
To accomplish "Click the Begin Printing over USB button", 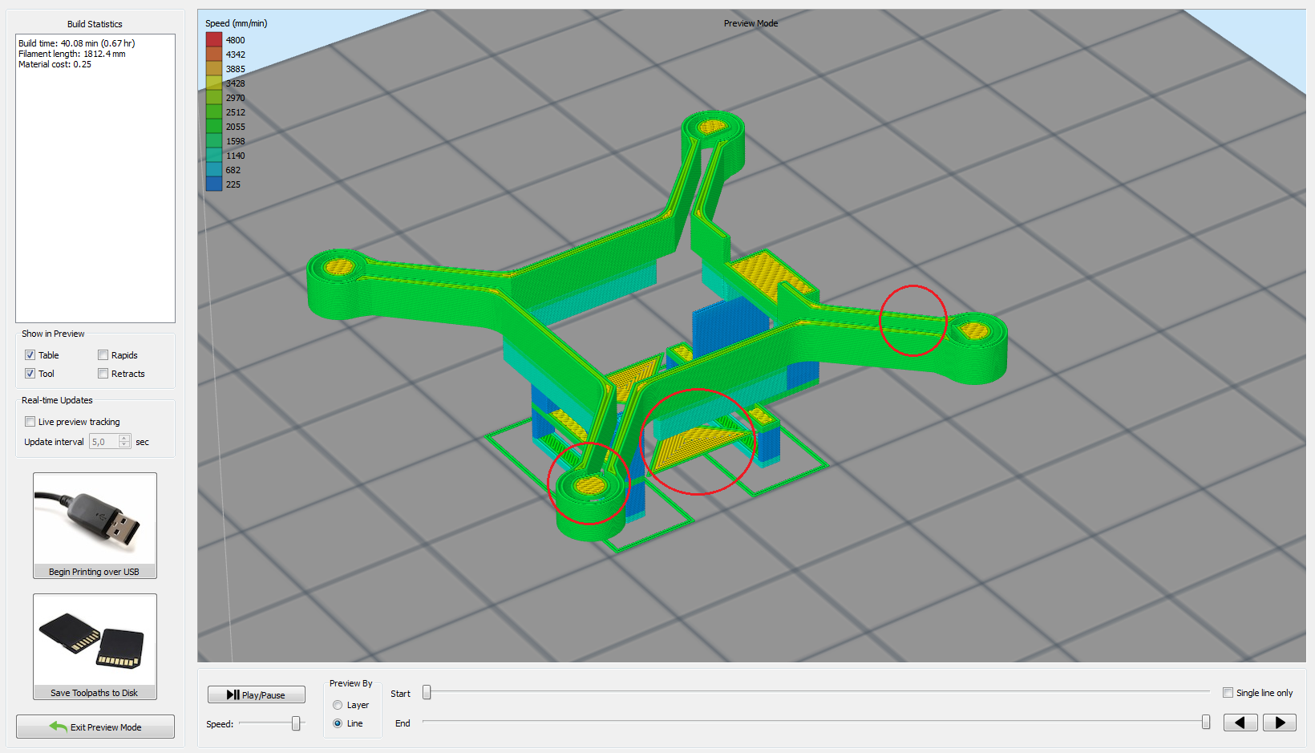I will coord(95,525).
